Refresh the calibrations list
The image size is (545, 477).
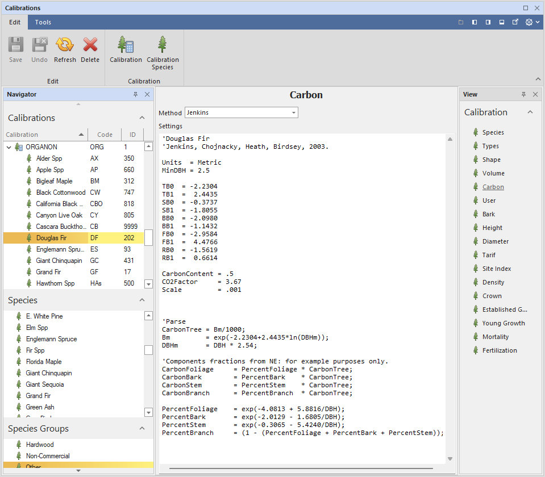click(x=65, y=49)
